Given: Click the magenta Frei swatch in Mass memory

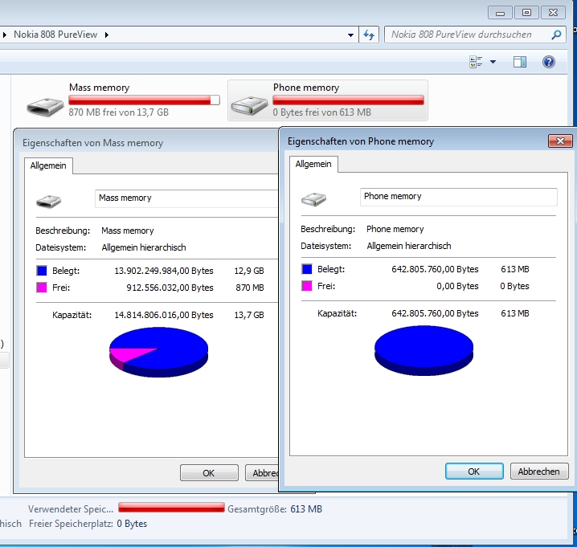Looking at the screenshot, I should pyautogui.click(x=42, y=288).
